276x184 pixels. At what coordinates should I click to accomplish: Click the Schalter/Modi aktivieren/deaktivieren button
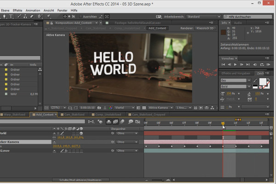(80, 180)
